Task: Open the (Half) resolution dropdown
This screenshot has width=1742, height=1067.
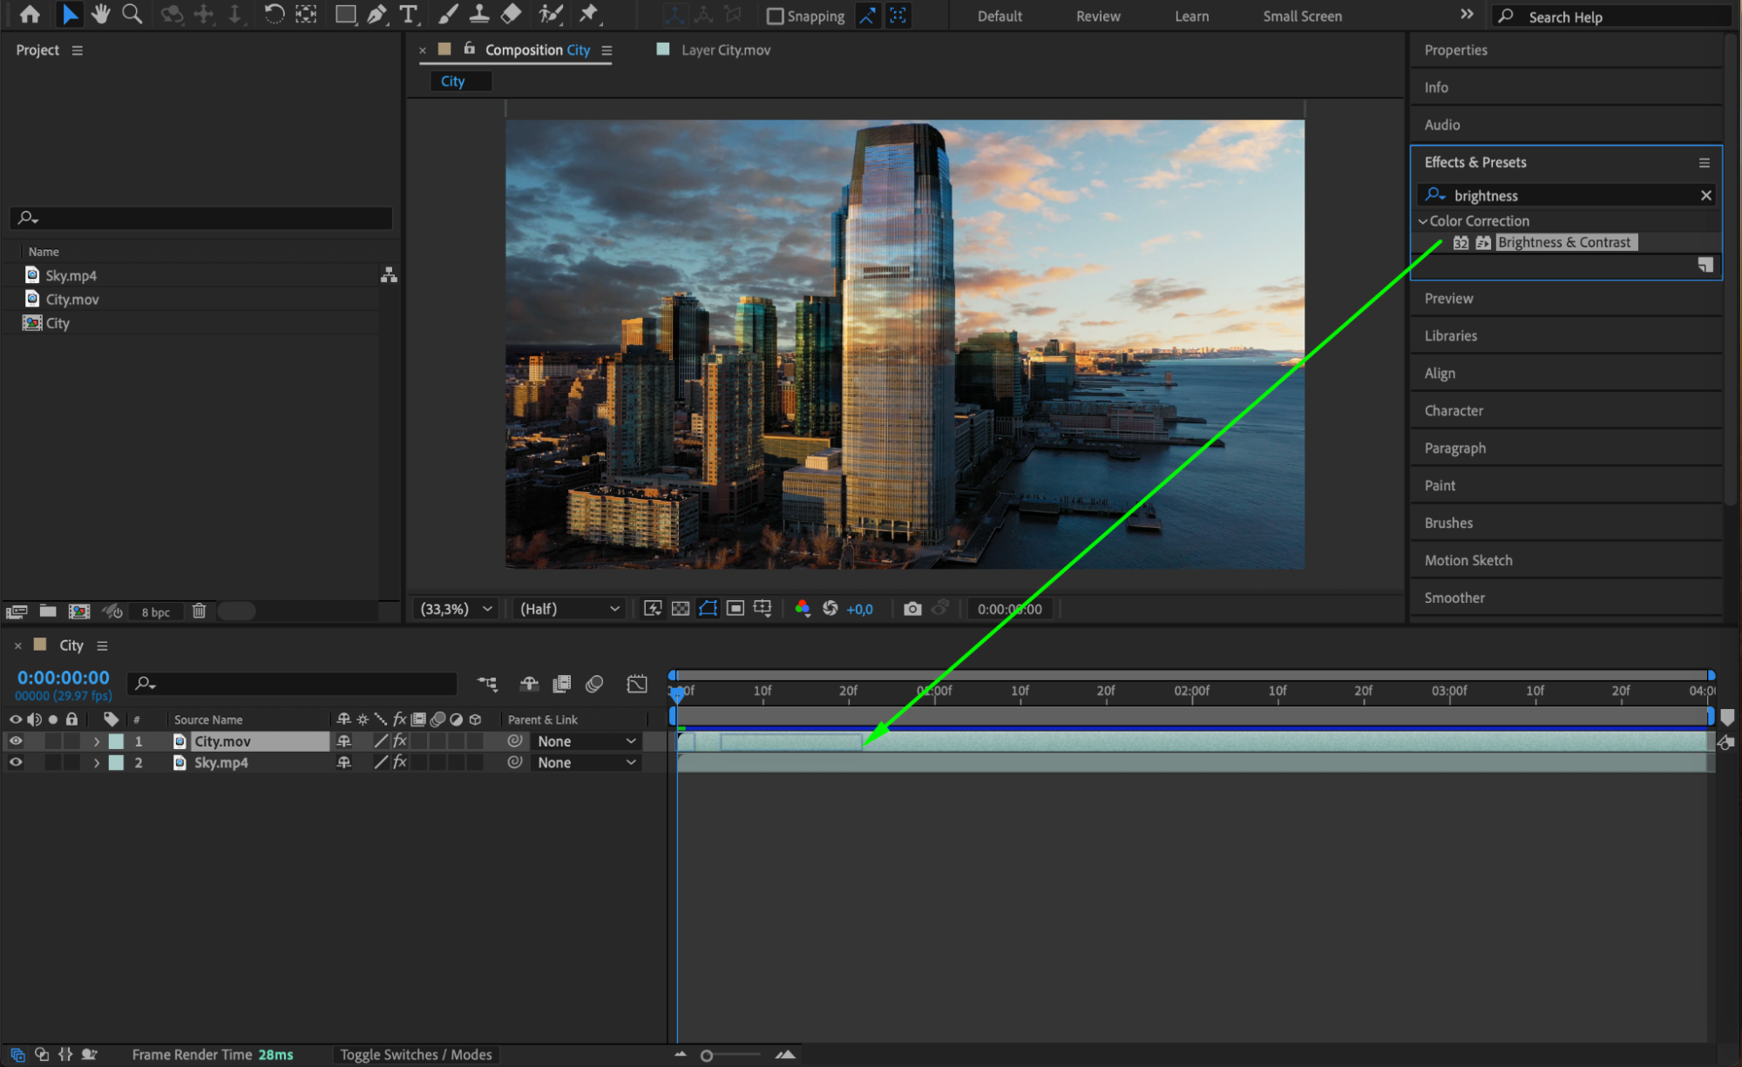Action: coord(569,609)
